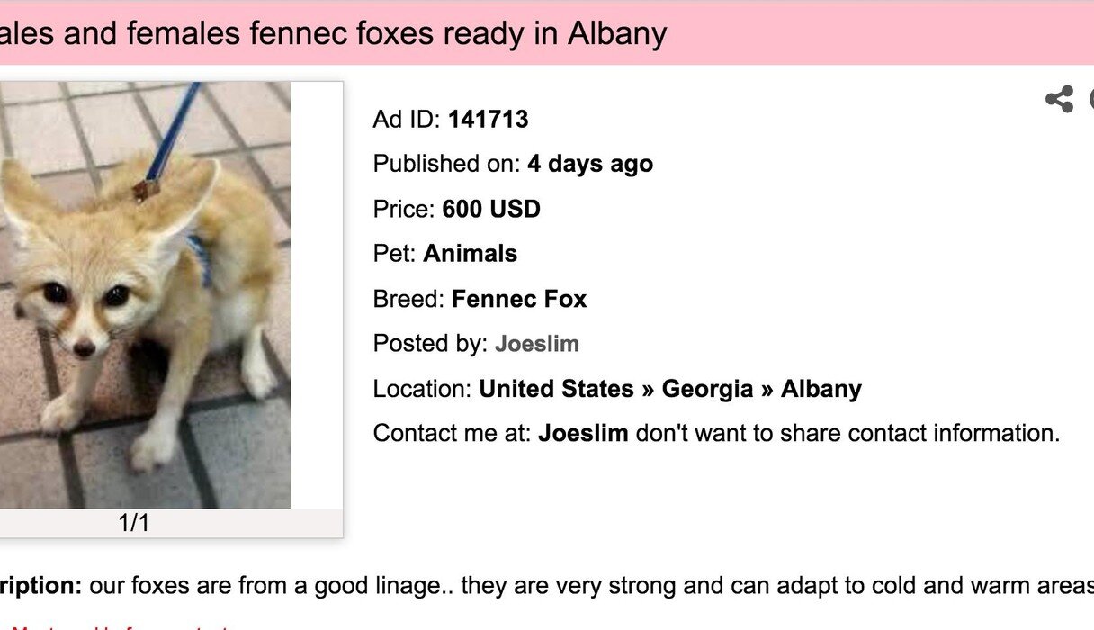This screenshot has height=630, width=1094.
Task: Click the Published on label
Action: click(446, 164)
